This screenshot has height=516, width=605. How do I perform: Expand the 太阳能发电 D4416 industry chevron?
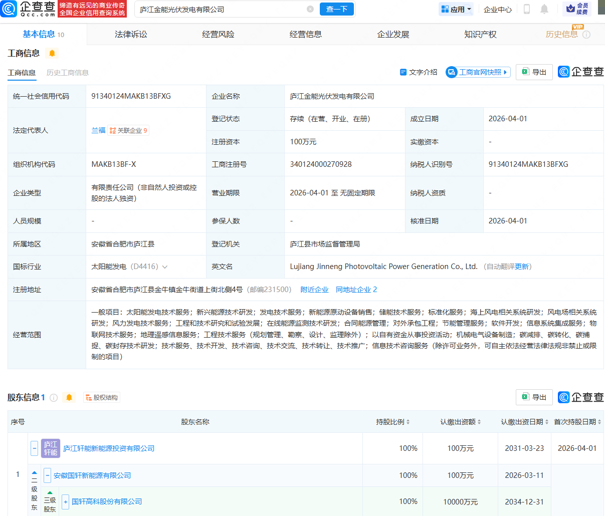tap(165, 266)
